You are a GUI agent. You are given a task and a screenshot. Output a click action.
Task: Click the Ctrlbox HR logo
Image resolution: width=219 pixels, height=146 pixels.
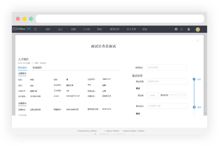(x=22, y=29)
